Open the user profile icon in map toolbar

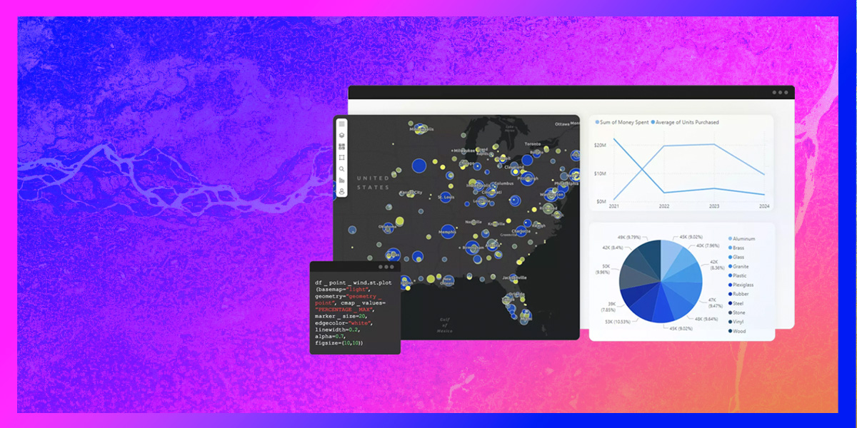click(342, 191)
